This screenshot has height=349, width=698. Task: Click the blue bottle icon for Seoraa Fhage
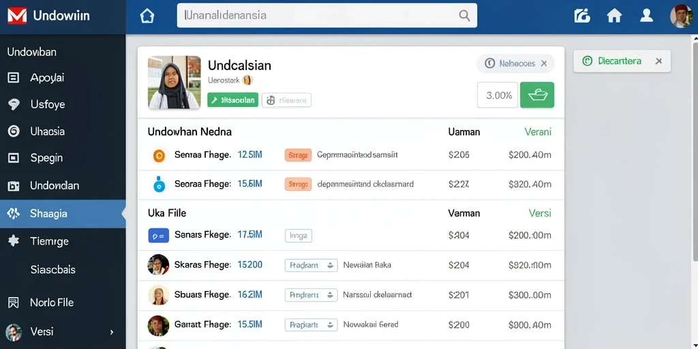[159, 184]
